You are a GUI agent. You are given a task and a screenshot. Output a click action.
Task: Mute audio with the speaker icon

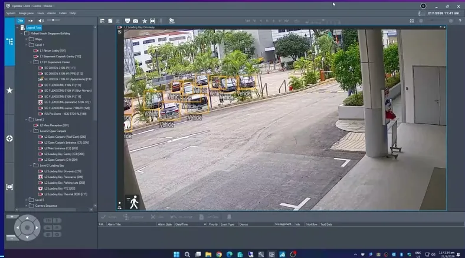[x=41, y=21]
